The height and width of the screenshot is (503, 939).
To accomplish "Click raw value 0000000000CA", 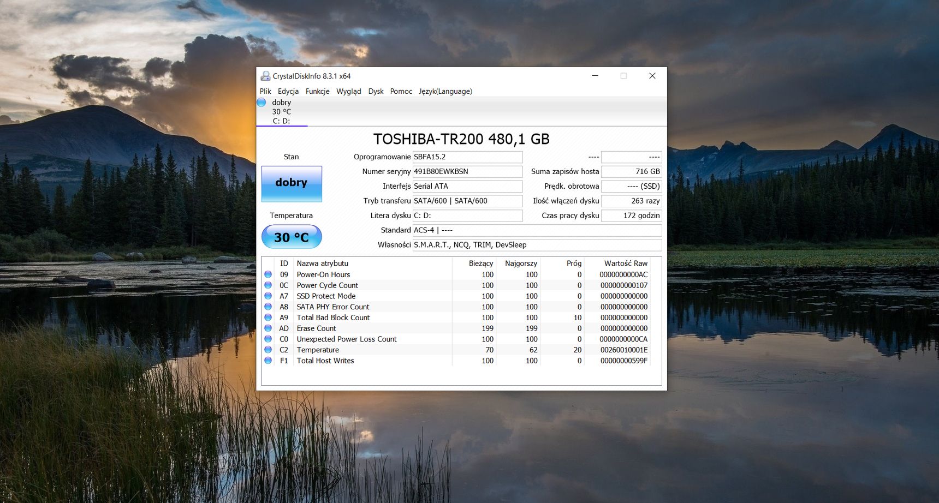I will coord(623,339).
